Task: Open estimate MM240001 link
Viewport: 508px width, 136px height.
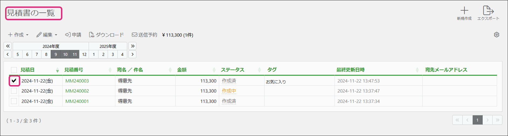Action: click(x=77, y=101)
